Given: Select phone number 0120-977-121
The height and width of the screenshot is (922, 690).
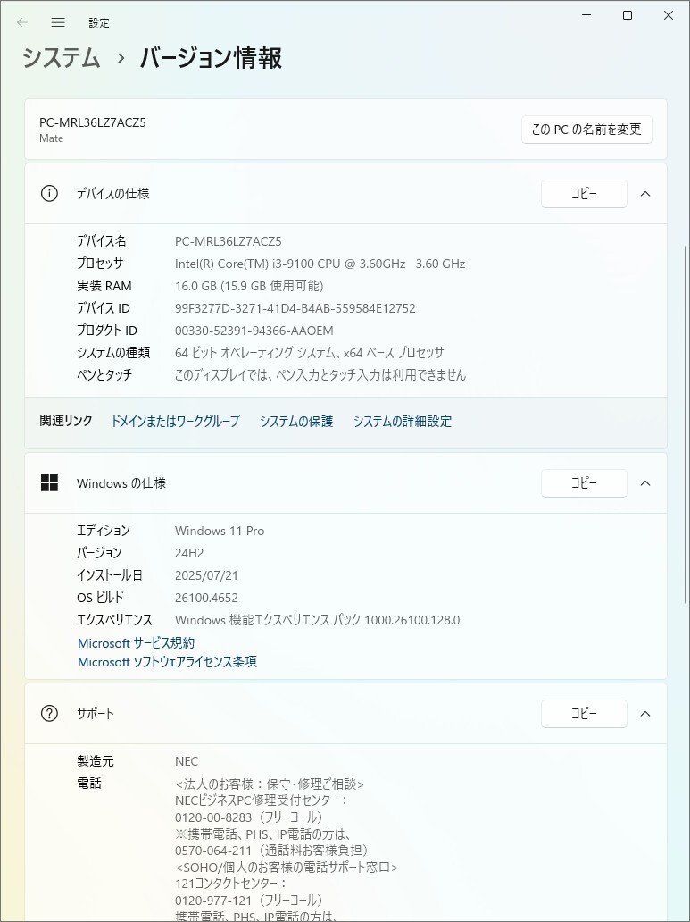Looking at the screenshot, I should 214,901.
